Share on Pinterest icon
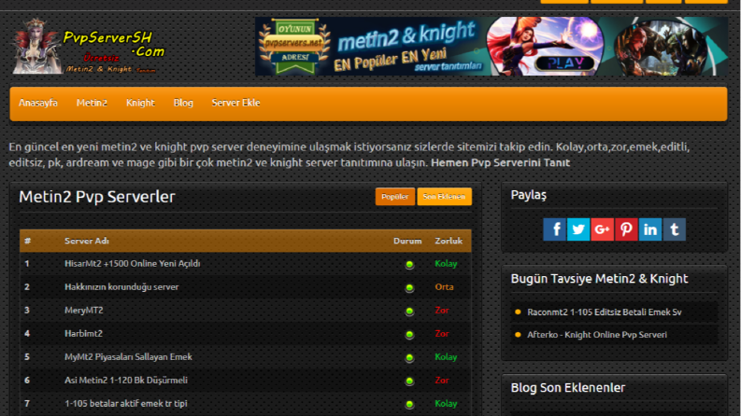This screenshot has height=416, width=741. tap(627, 229)
